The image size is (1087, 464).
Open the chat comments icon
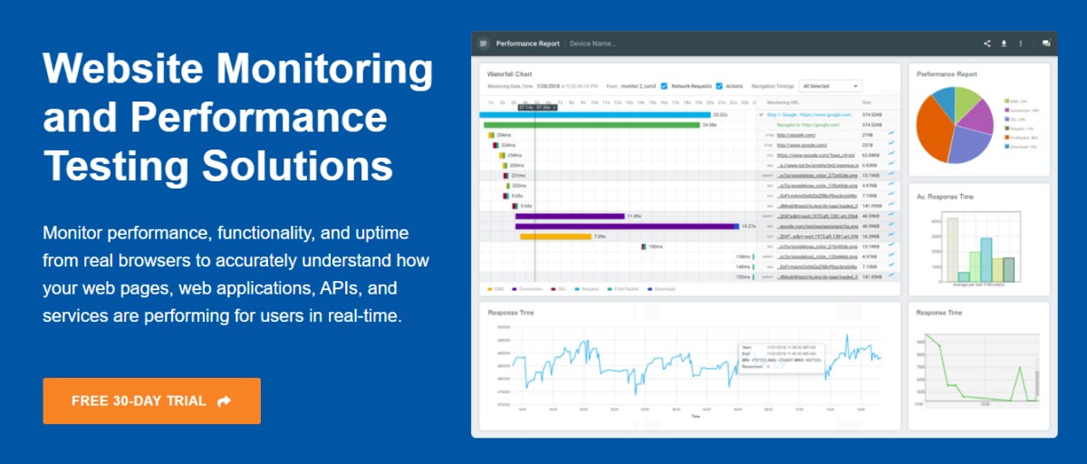1046,43
